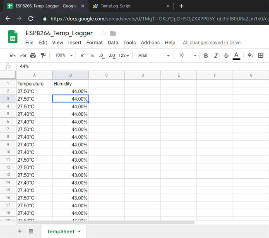The height and width of the screenshot is (238, 269).
Task: Format cell as percent
Action: pos(92,56)
